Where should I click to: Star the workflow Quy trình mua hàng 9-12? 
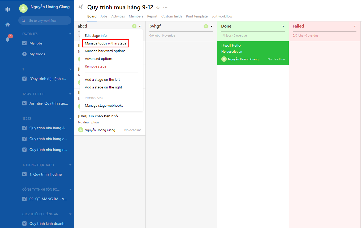158,8
